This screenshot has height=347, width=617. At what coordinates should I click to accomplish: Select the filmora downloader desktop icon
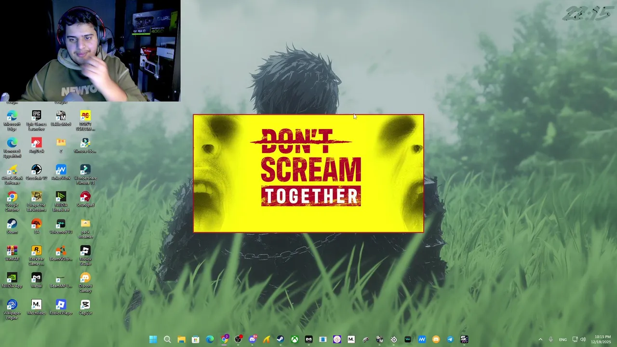(85, 146)
